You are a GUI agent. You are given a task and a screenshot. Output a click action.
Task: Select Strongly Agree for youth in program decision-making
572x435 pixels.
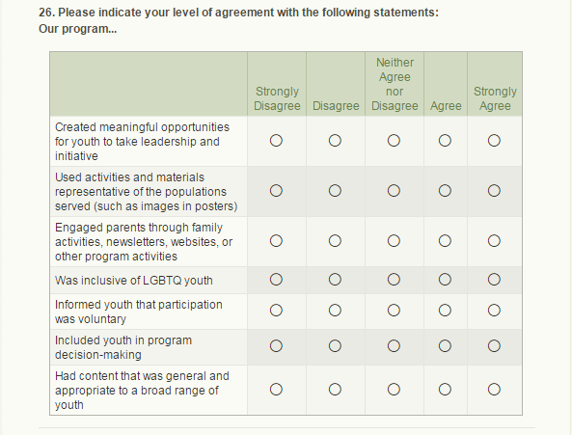pos(494,346)
